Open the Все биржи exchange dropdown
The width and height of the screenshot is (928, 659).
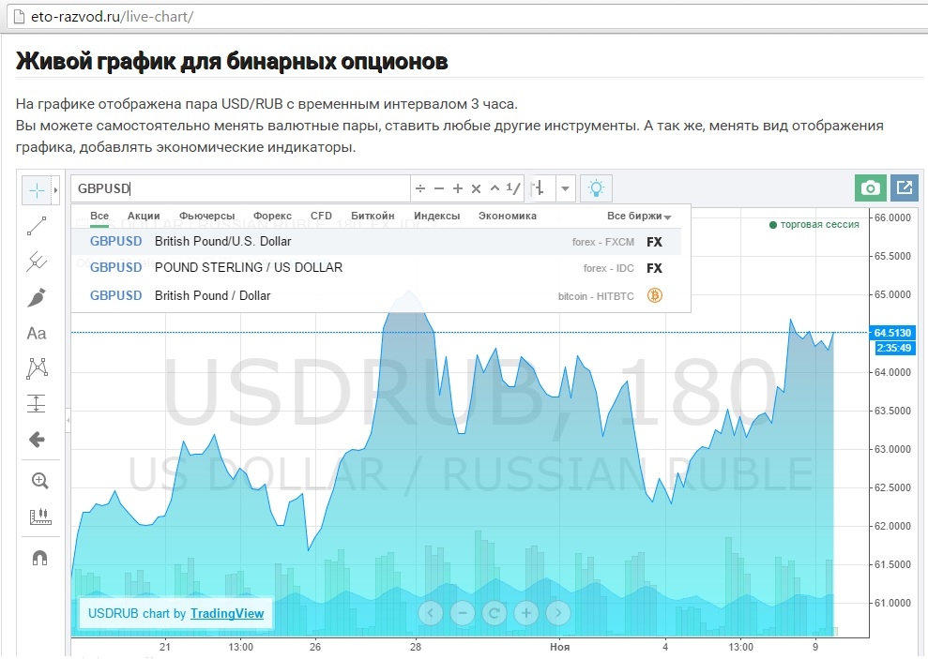(x=639, y=217)
